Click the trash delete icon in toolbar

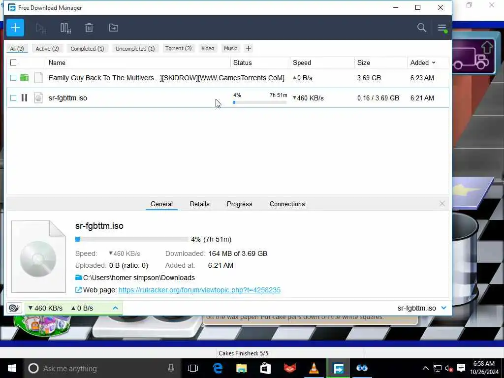(x=89, y=28)
